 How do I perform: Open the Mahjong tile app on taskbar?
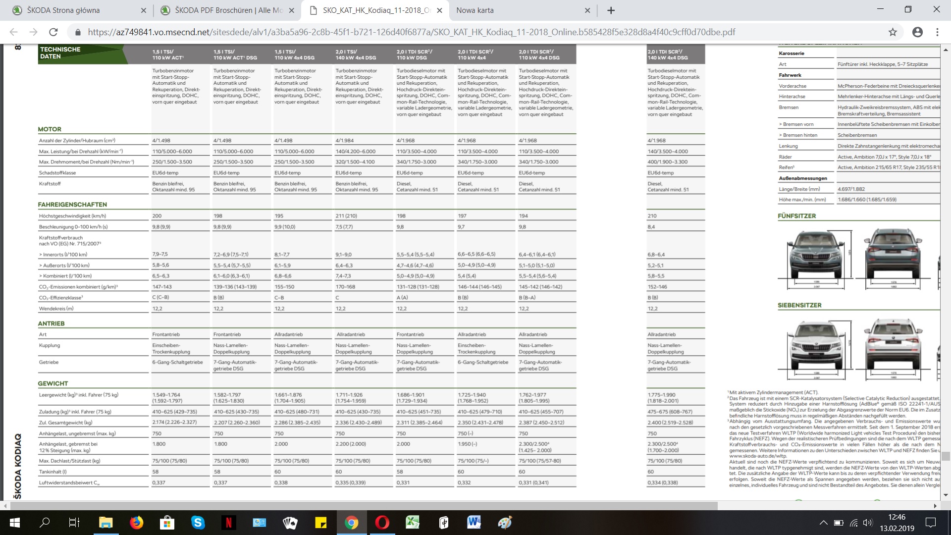[443, 522]
